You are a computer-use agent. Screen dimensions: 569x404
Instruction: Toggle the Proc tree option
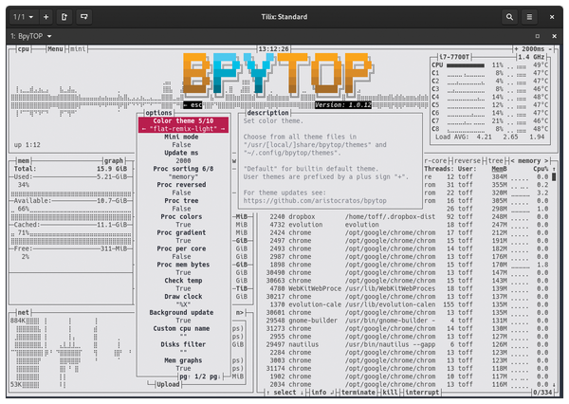tap(181, 204)
